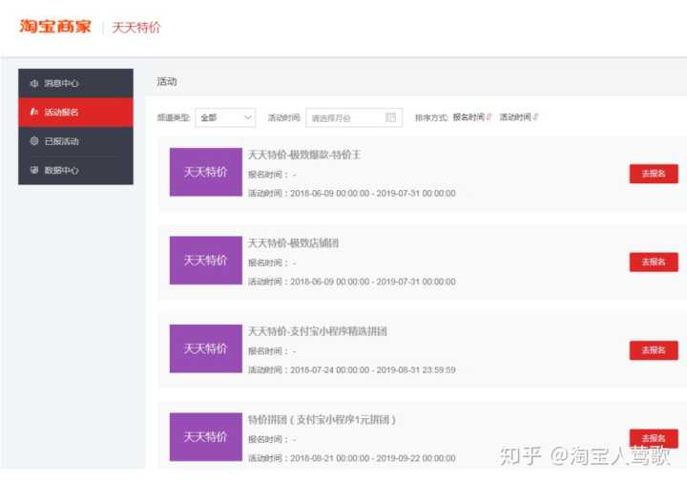The width and height of the screenshot is (687, 484).
Task: Click 天天特价 thumbnail for 极致爆款-特价王
Action: click(206, 172)
